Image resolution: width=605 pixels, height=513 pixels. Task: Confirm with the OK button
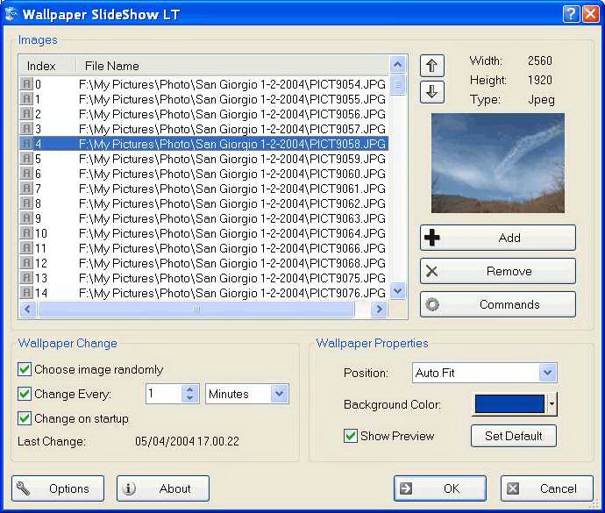pyautogui.click(x=440, y=488)
